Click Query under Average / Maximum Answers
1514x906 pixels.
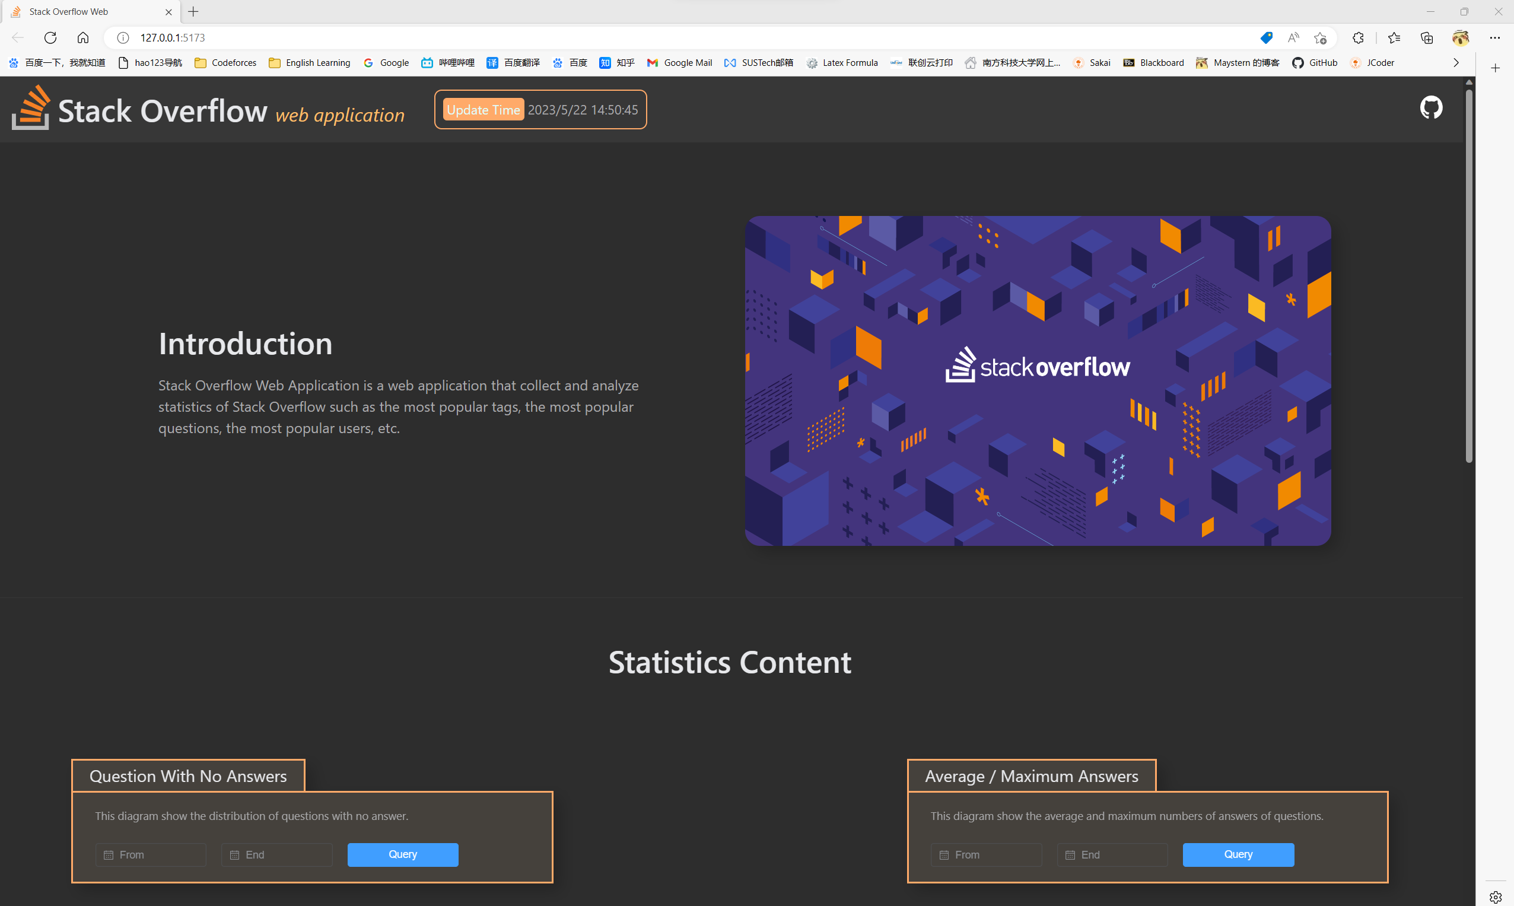tap(1238, 854)
